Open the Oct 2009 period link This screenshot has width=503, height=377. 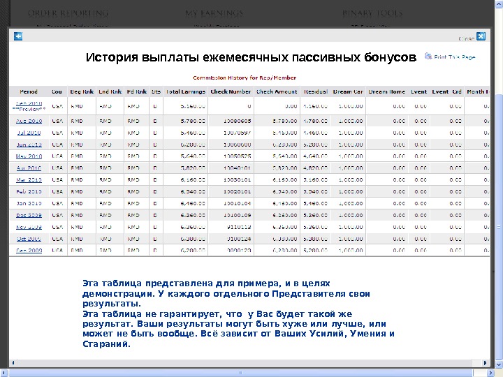[29, 239]
